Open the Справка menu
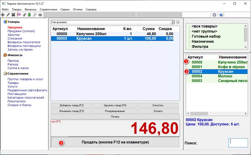This screenshot has height=155, width=251. 91,9
